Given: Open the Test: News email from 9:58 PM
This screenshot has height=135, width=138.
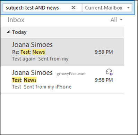Looking at the screenshot, I should pos(62,80).
